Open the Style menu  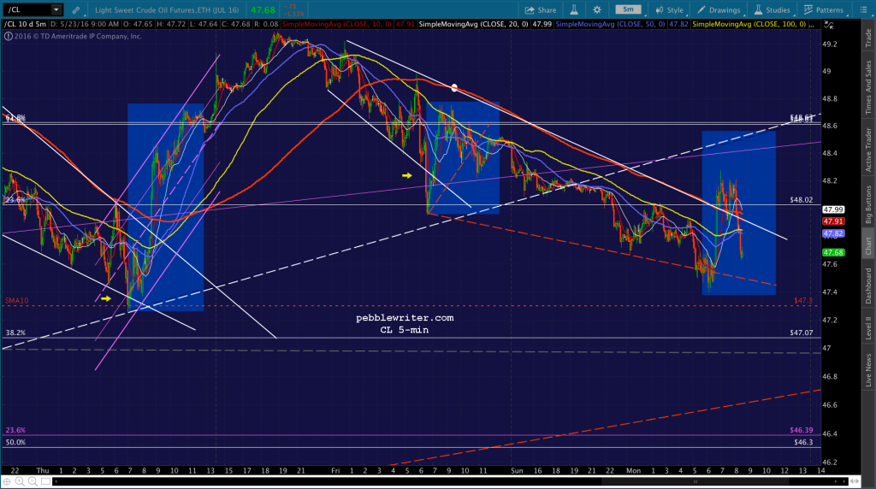pos(669,10)
